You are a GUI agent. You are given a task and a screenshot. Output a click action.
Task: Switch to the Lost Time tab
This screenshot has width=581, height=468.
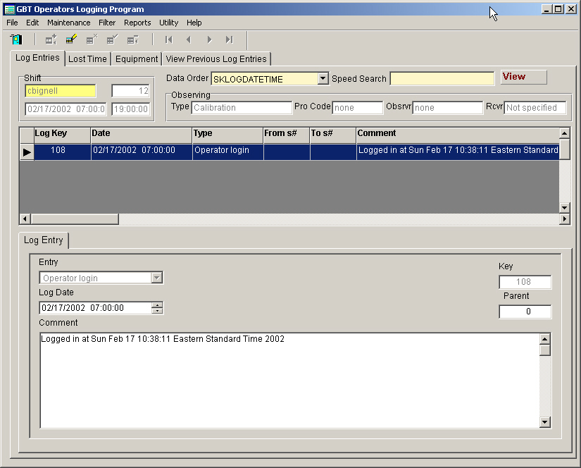(x=87, y=59)
